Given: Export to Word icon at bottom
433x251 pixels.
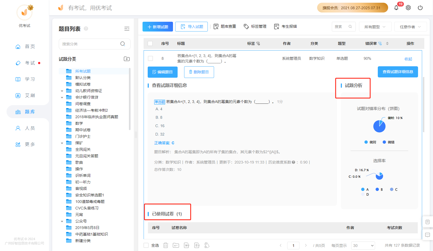Looking at the screenshot, I should [x=187, y=245].
